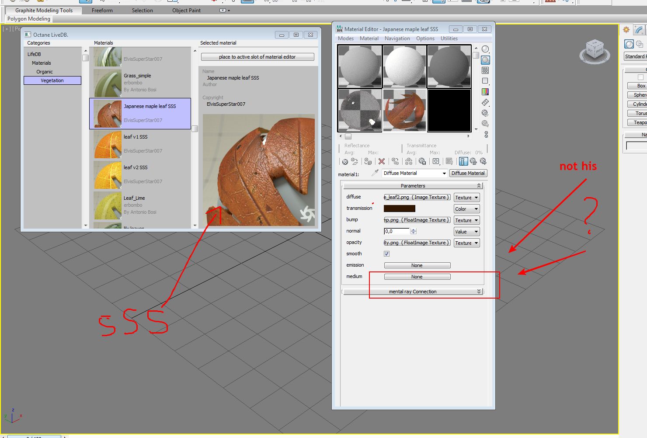Open the Diffuse Material type dropdown
The height and width of the screenshot is (438, 647).
(414, 173)
